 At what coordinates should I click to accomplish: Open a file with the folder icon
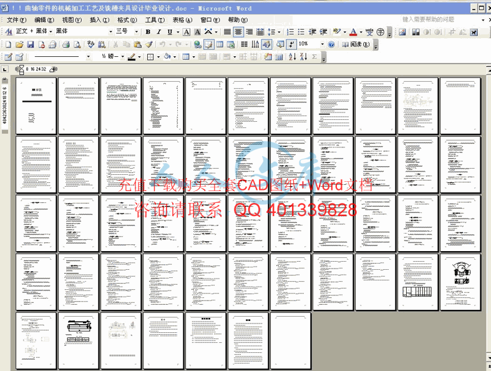19,44
